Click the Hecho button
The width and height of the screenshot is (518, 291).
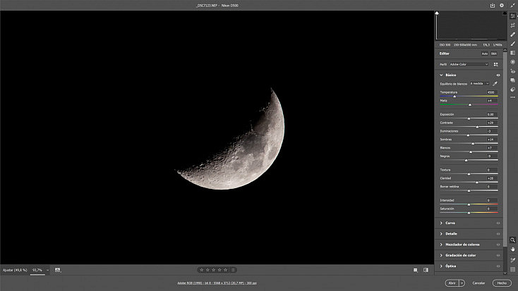[x=502, y=283]
